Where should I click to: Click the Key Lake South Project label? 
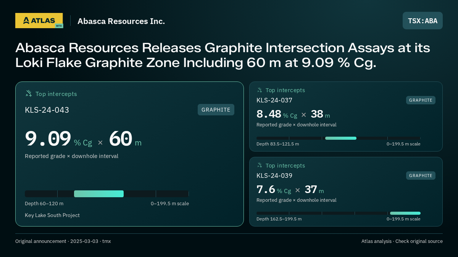pos(52,215)
